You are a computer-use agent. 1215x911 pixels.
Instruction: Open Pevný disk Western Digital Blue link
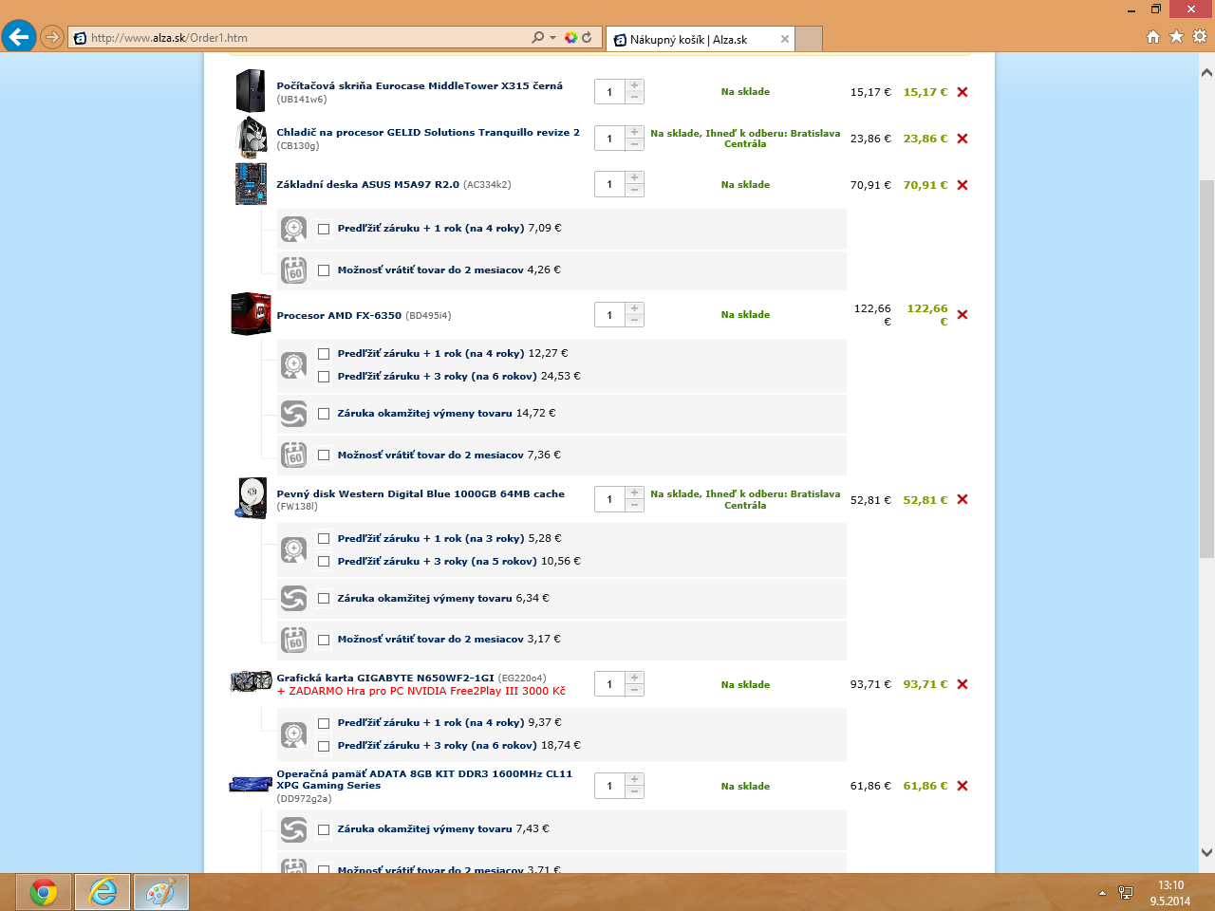coord(421,493)
